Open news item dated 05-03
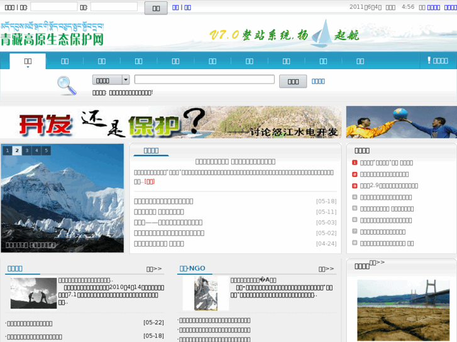 point(168,222)
